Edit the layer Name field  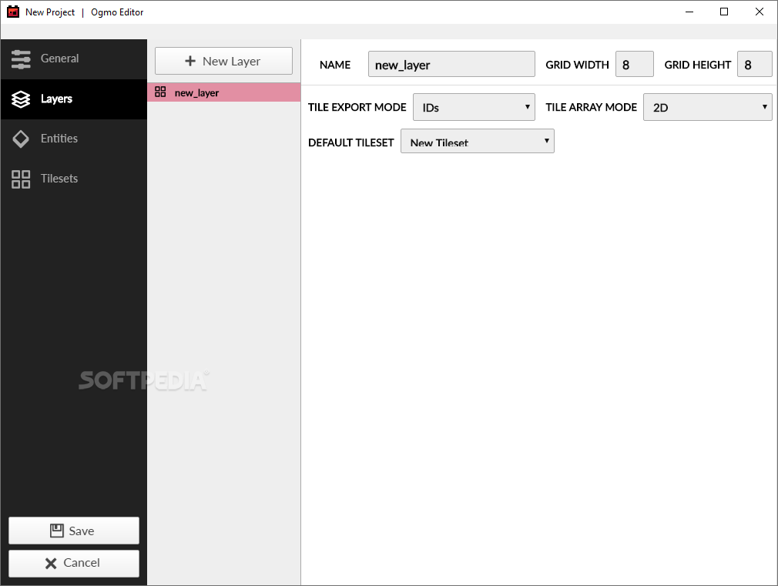point(451,64)
